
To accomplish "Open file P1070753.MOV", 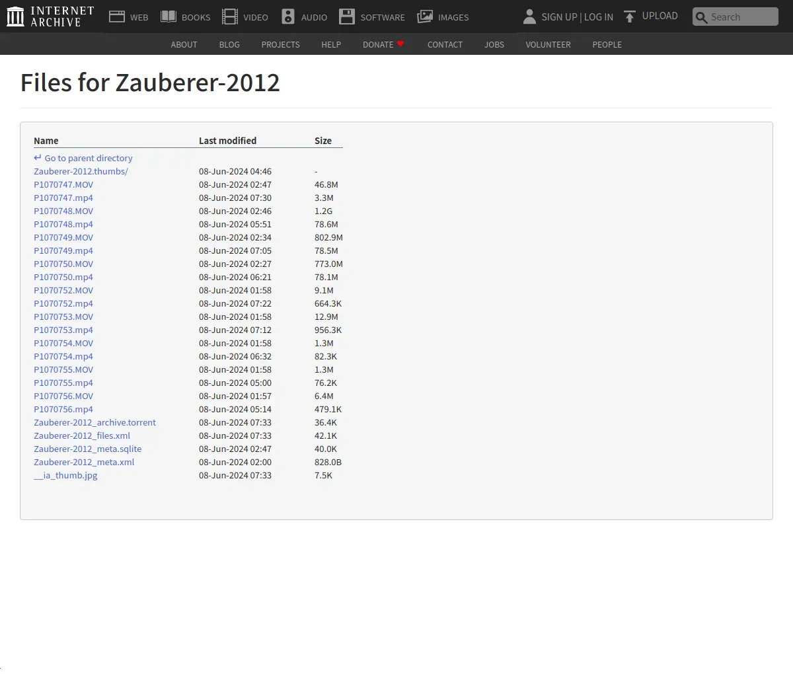I will 63,317.
